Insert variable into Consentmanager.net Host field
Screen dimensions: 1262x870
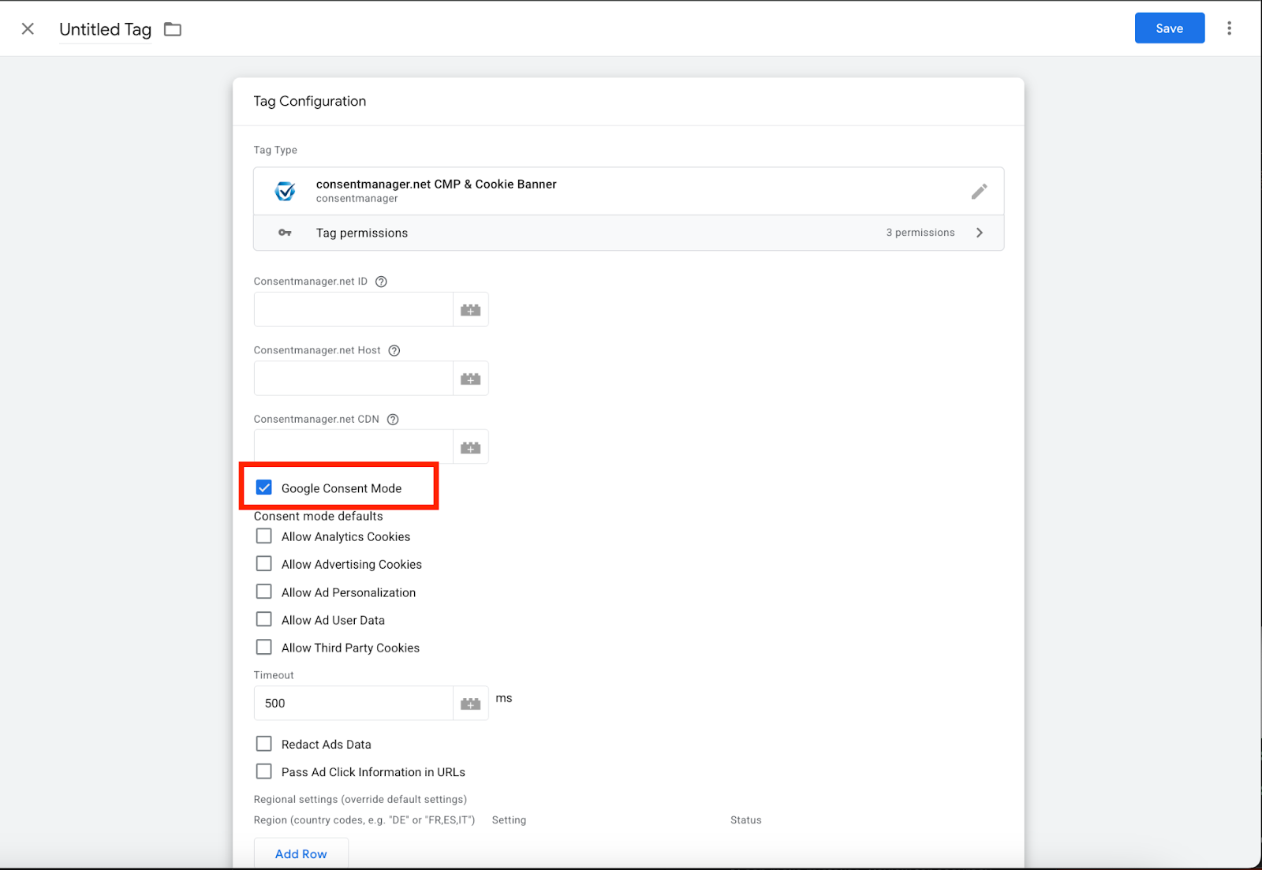[471, 379]
